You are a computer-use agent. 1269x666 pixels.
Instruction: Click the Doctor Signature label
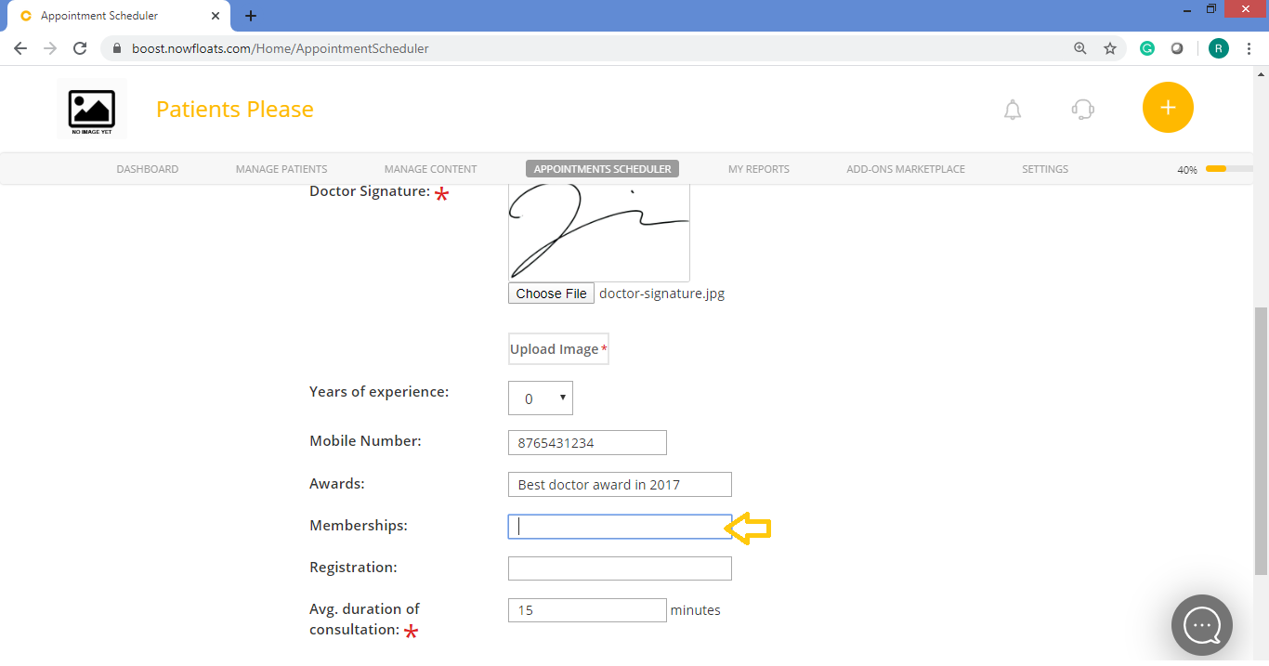tap(370, 191)
